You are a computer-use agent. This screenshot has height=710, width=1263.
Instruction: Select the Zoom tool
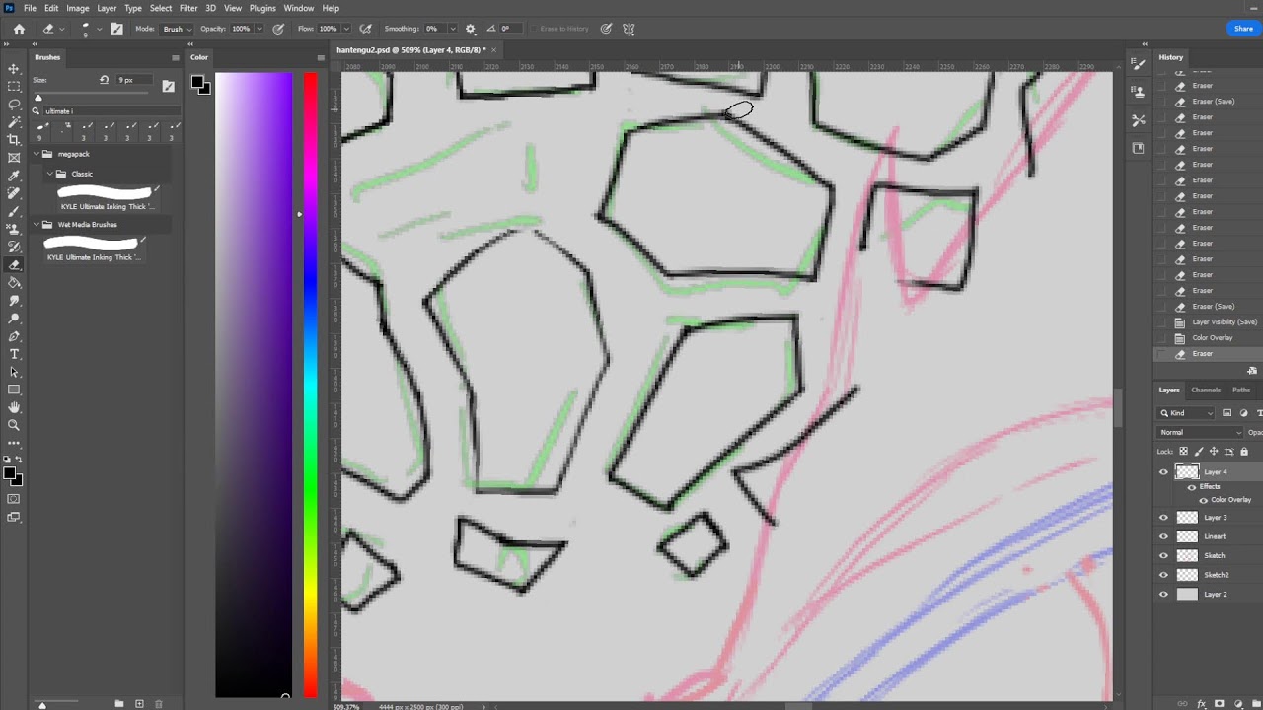pyautogui.click(x=14, y=425)
